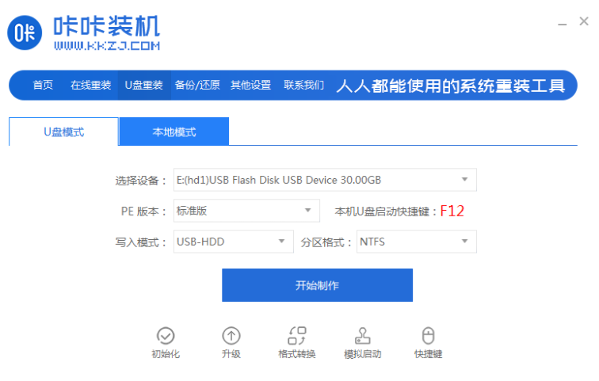This screenshot has width=599, height=381.
Task: Minimize the window with the dash icon
Action: click(x=562, y=25)
